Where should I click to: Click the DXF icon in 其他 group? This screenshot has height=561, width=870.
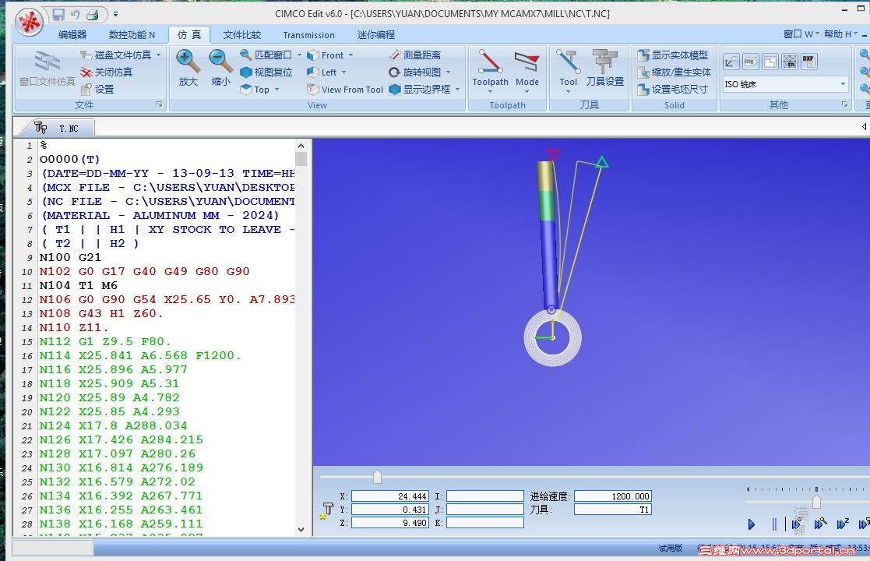(809, 62)
